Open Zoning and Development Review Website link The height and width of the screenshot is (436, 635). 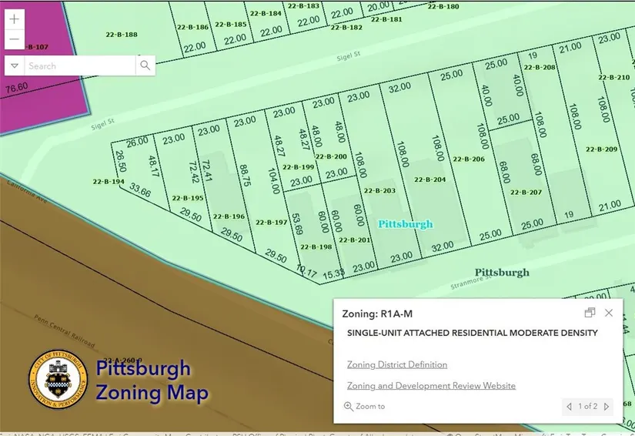pyautogui.click(x=431, y=386)
